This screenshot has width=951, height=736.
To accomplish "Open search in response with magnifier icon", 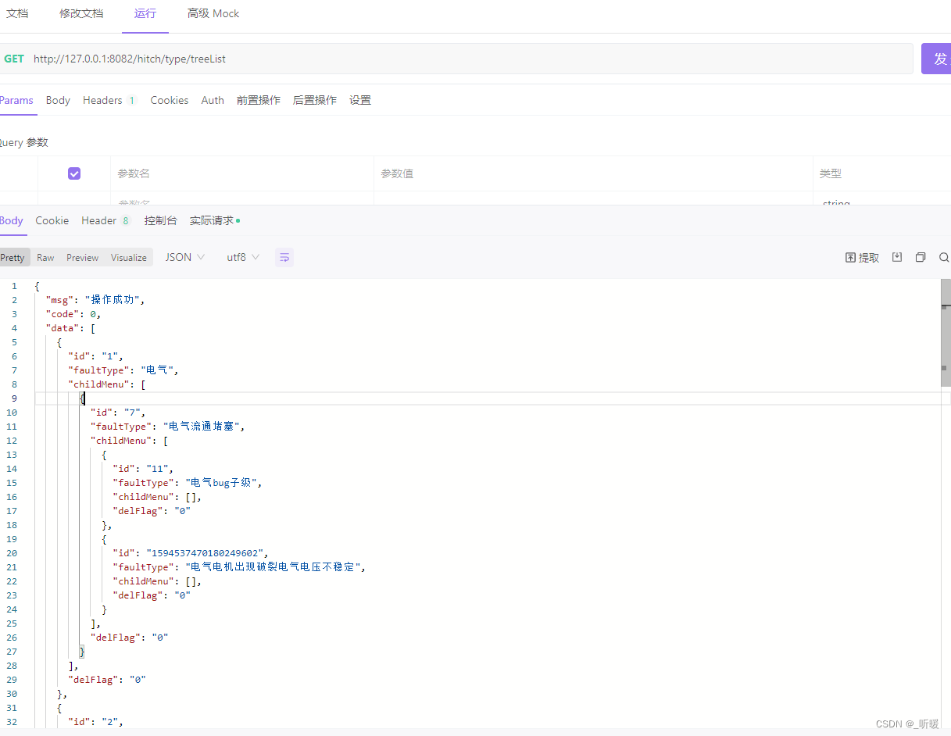I will click(944, 257).
